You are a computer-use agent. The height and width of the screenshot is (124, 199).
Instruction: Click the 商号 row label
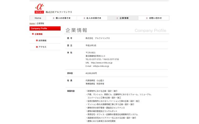coord(70,38)
